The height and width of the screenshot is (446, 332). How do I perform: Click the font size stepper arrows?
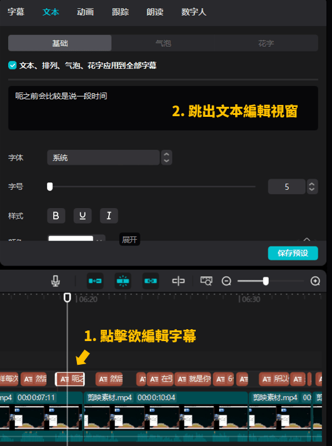click(312, 187)
